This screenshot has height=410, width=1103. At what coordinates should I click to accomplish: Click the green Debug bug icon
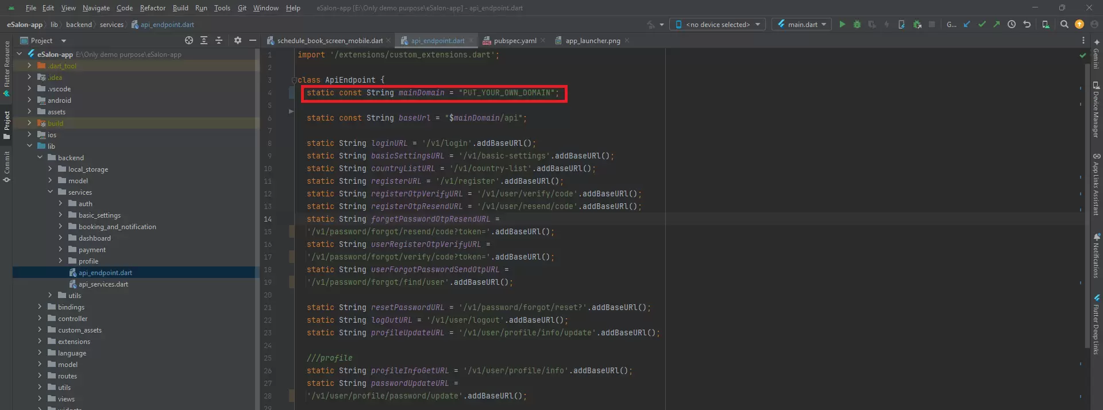pyautogui.click(x=857, y=24)
